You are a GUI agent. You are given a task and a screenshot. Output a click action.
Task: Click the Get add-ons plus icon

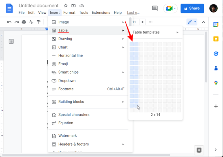[x=216, y=106]
